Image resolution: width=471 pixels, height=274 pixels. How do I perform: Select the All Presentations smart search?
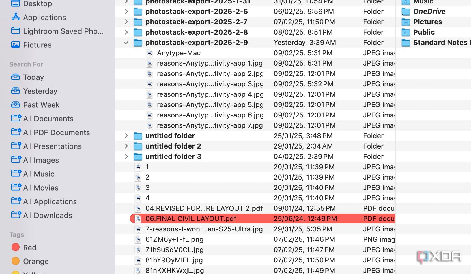click(x=52, y=146)
